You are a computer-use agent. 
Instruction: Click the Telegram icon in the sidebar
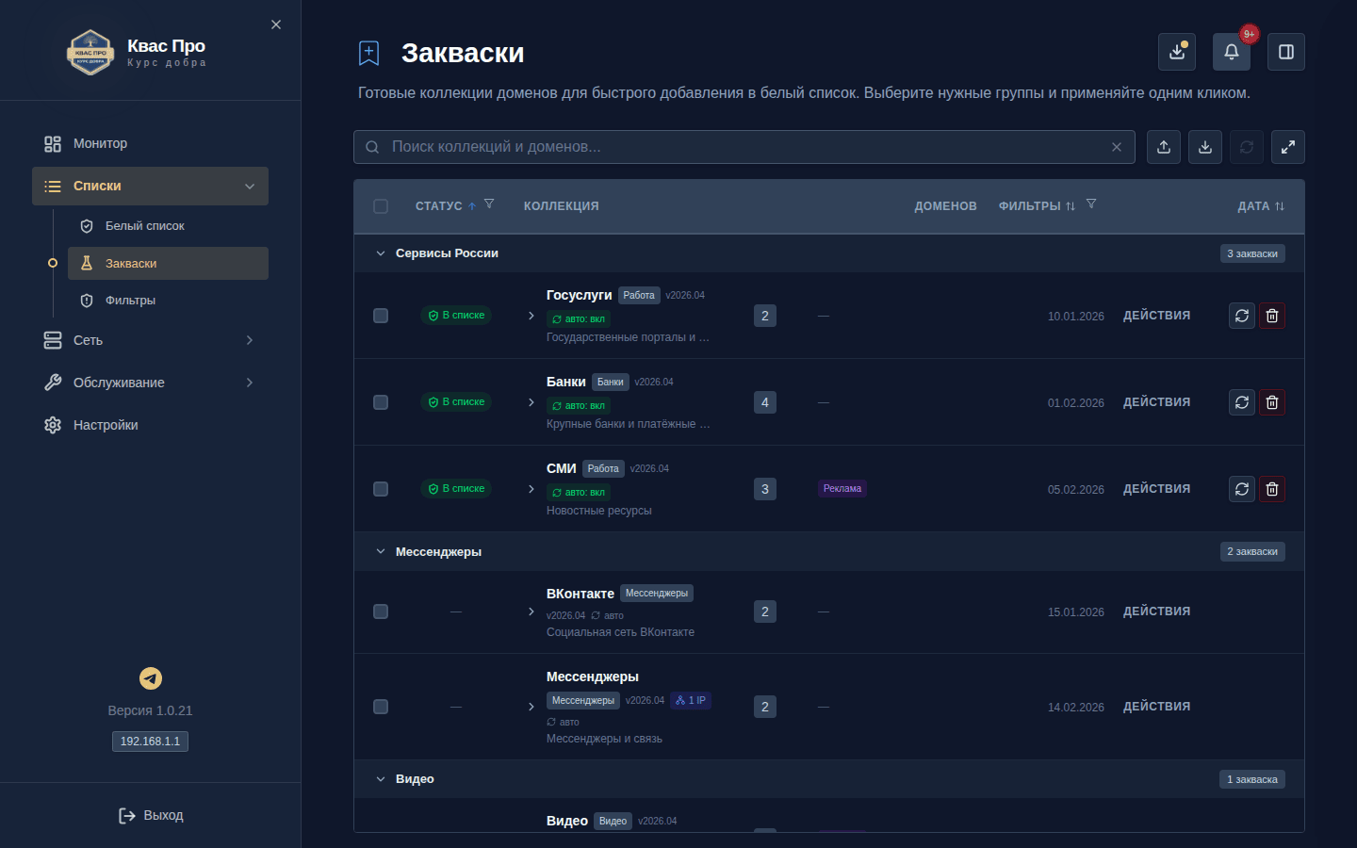tap(151, 678)
